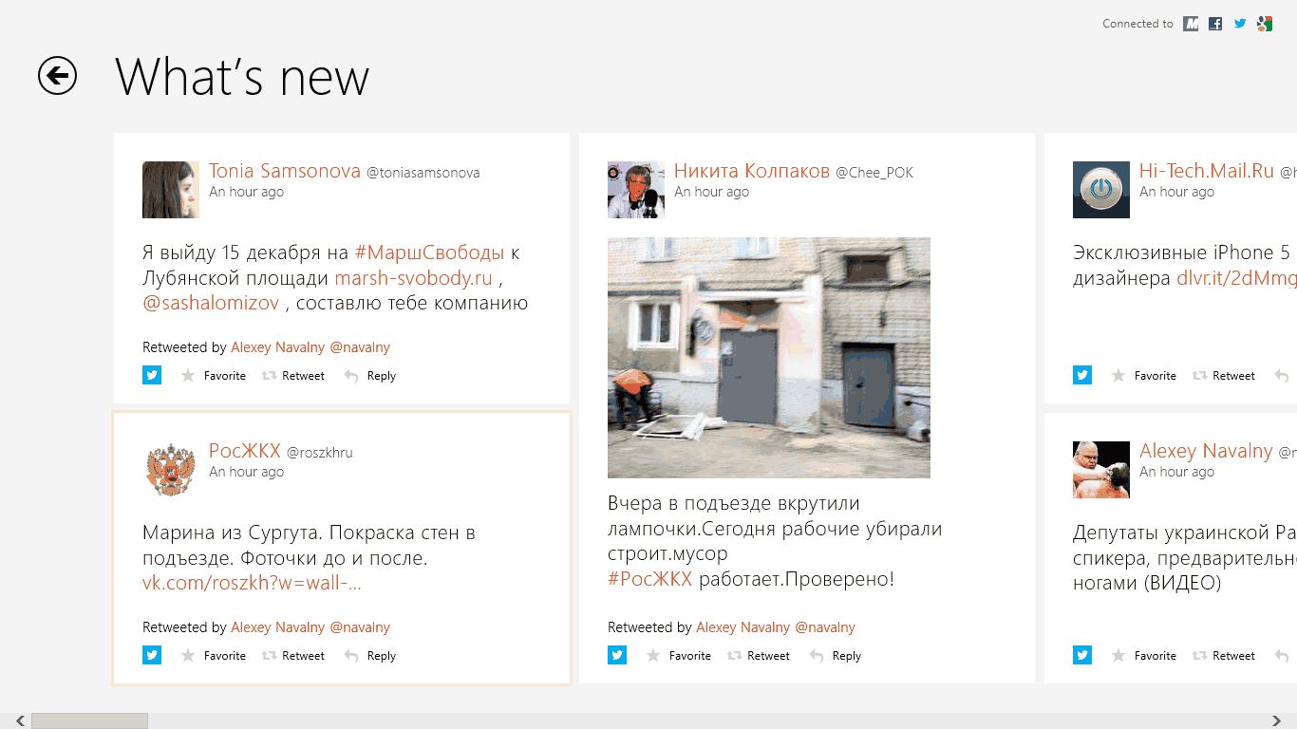Open Alexey Navalny retweeter link under Колпаков's tweet
Image resolution: width=1297 pixels, height=729 pixels.
(x=776, y=627)
